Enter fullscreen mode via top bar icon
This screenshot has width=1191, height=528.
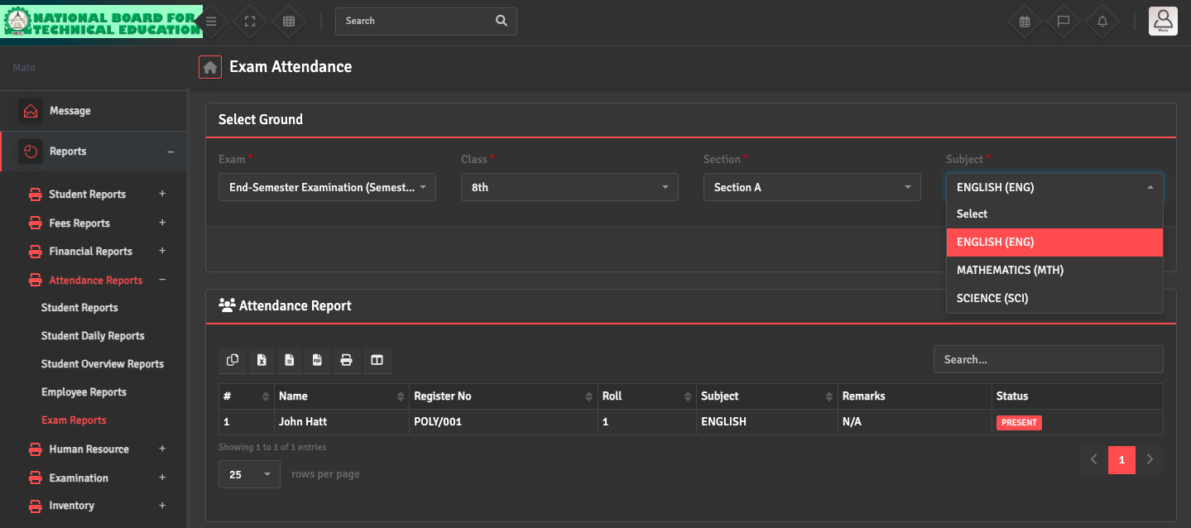[x=250, y=22]
